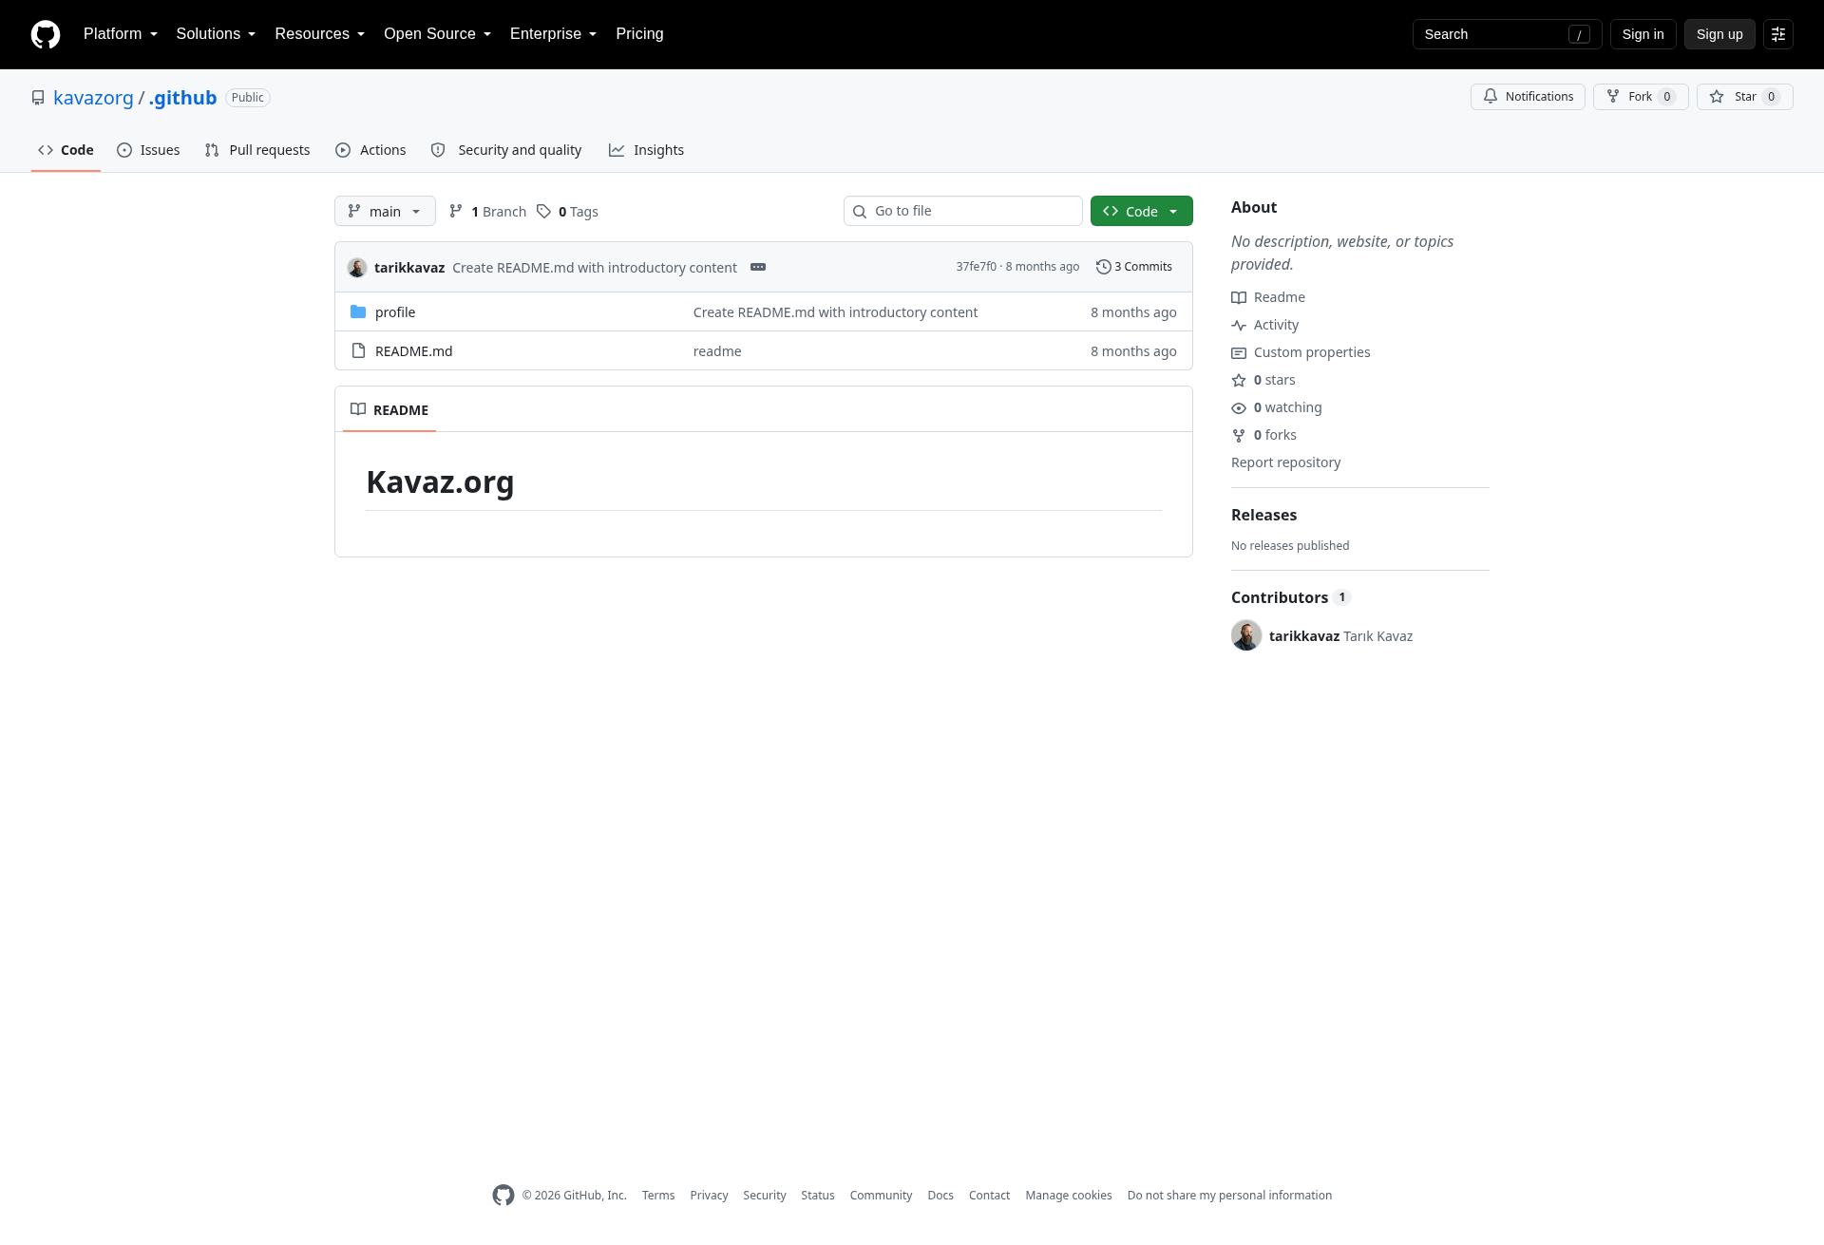This screenshot has width=1824, height=1245.
Task: Select the README tab in file viewer
Action: pos(389,409)
